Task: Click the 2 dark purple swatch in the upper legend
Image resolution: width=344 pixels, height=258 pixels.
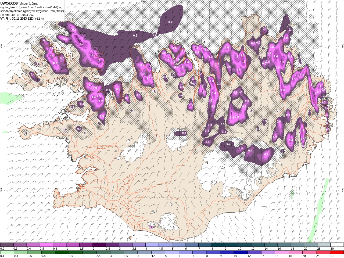Action: tap(99, 245)
